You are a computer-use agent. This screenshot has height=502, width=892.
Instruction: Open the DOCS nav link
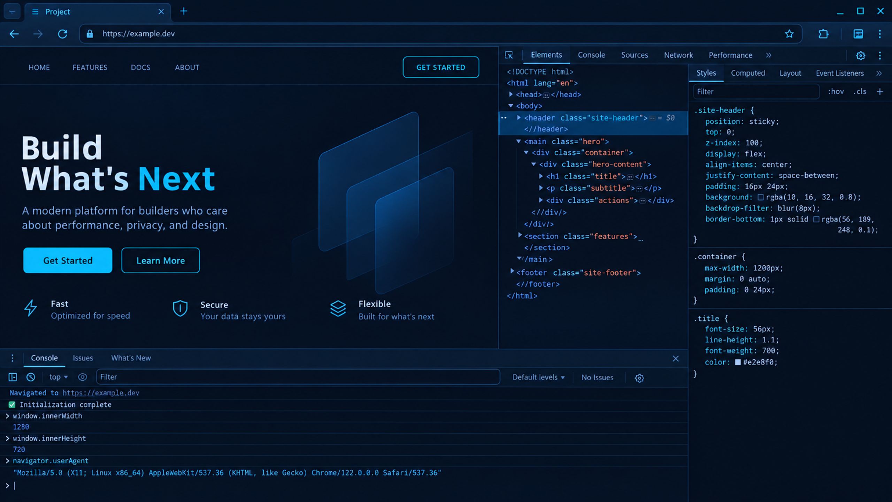pos(140,67)
